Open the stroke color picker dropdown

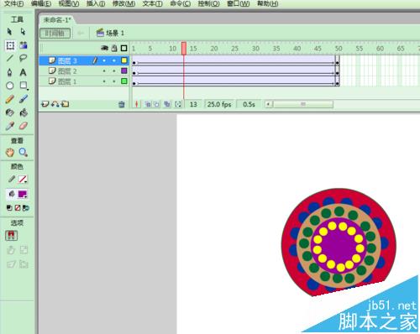click(23, 179)
